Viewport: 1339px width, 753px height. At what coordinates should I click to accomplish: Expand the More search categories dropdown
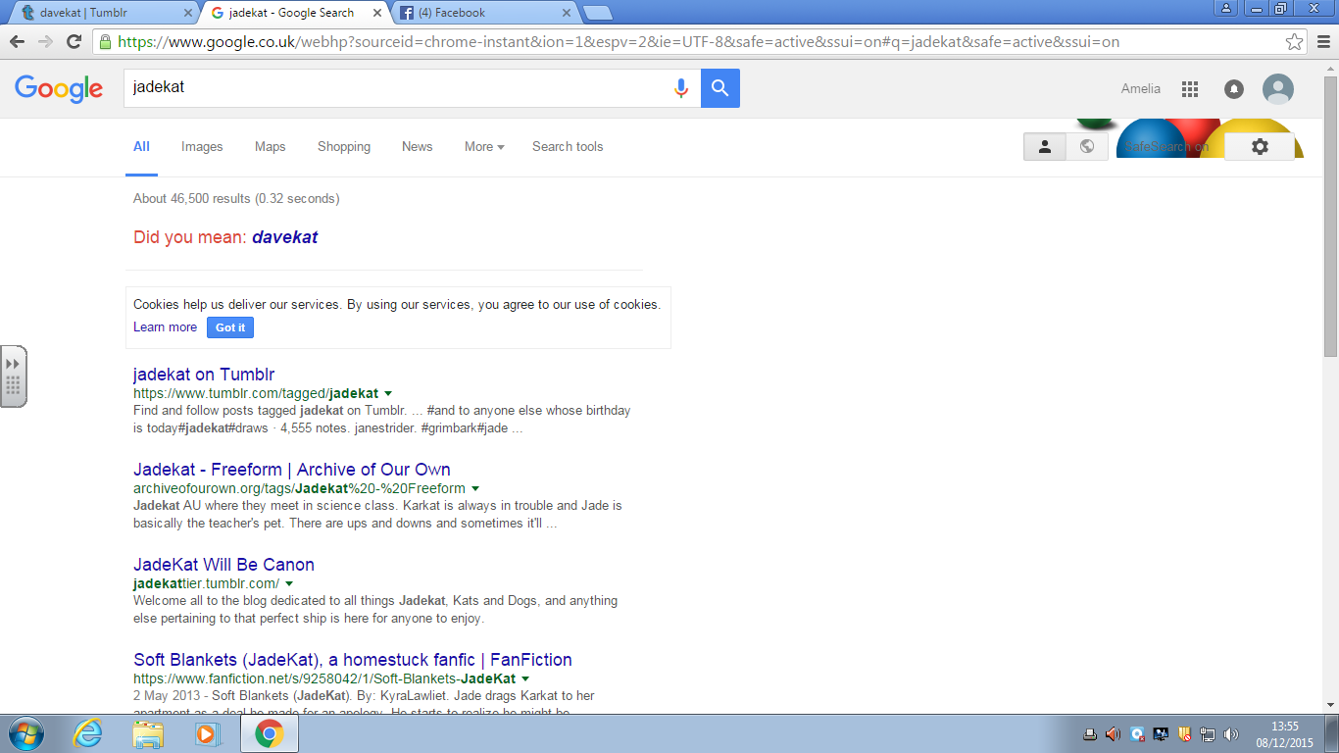(484, 147)
